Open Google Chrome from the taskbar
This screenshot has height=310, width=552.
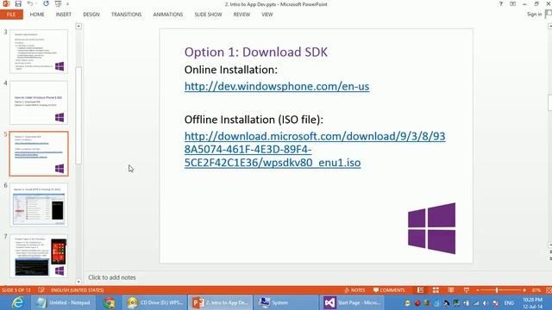(x=110, y=302)
